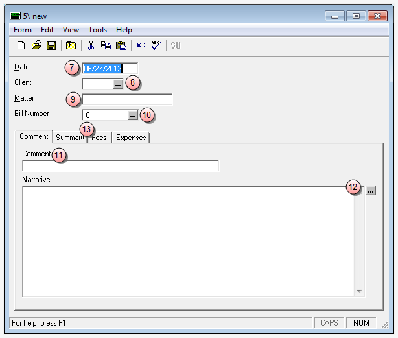Maximize the '5\ new' window
Viewport: 398px width, 338px height.
tap(356, 16)
